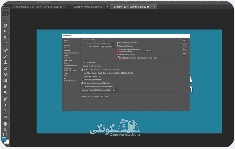Screen dimensions: 235x149
Task: Select the Magic Wand tool
Action: (x=5, y=31)
